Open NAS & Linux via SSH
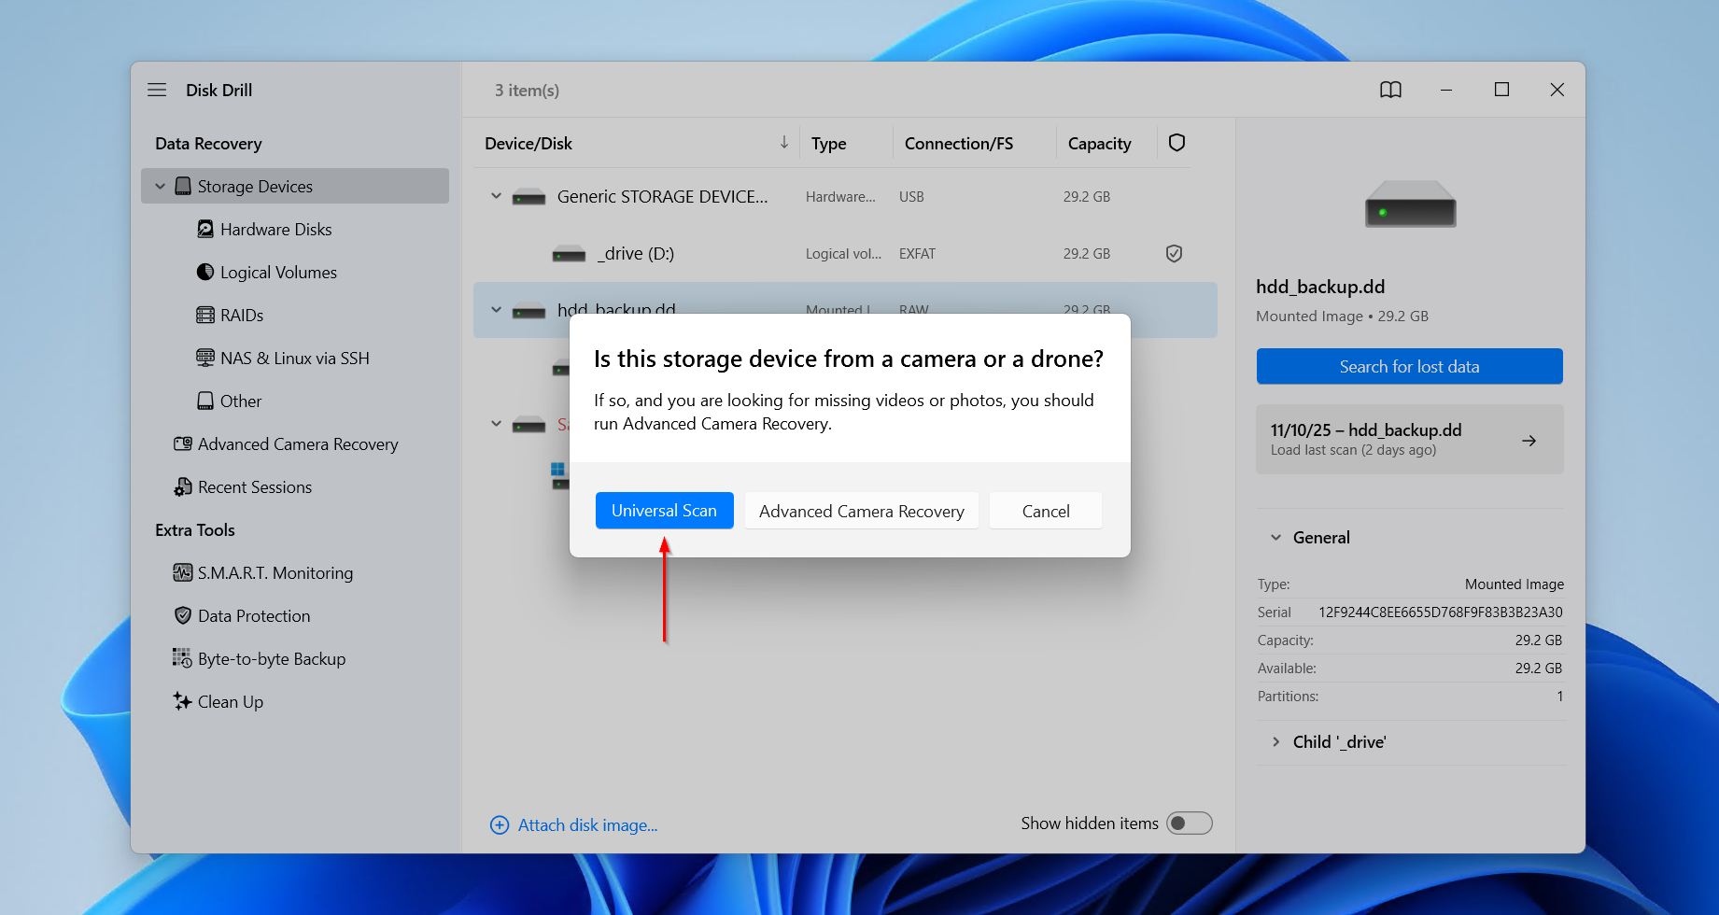Image resolution: width=1719 pixels, height=915 pixels. tap(205, 358)
